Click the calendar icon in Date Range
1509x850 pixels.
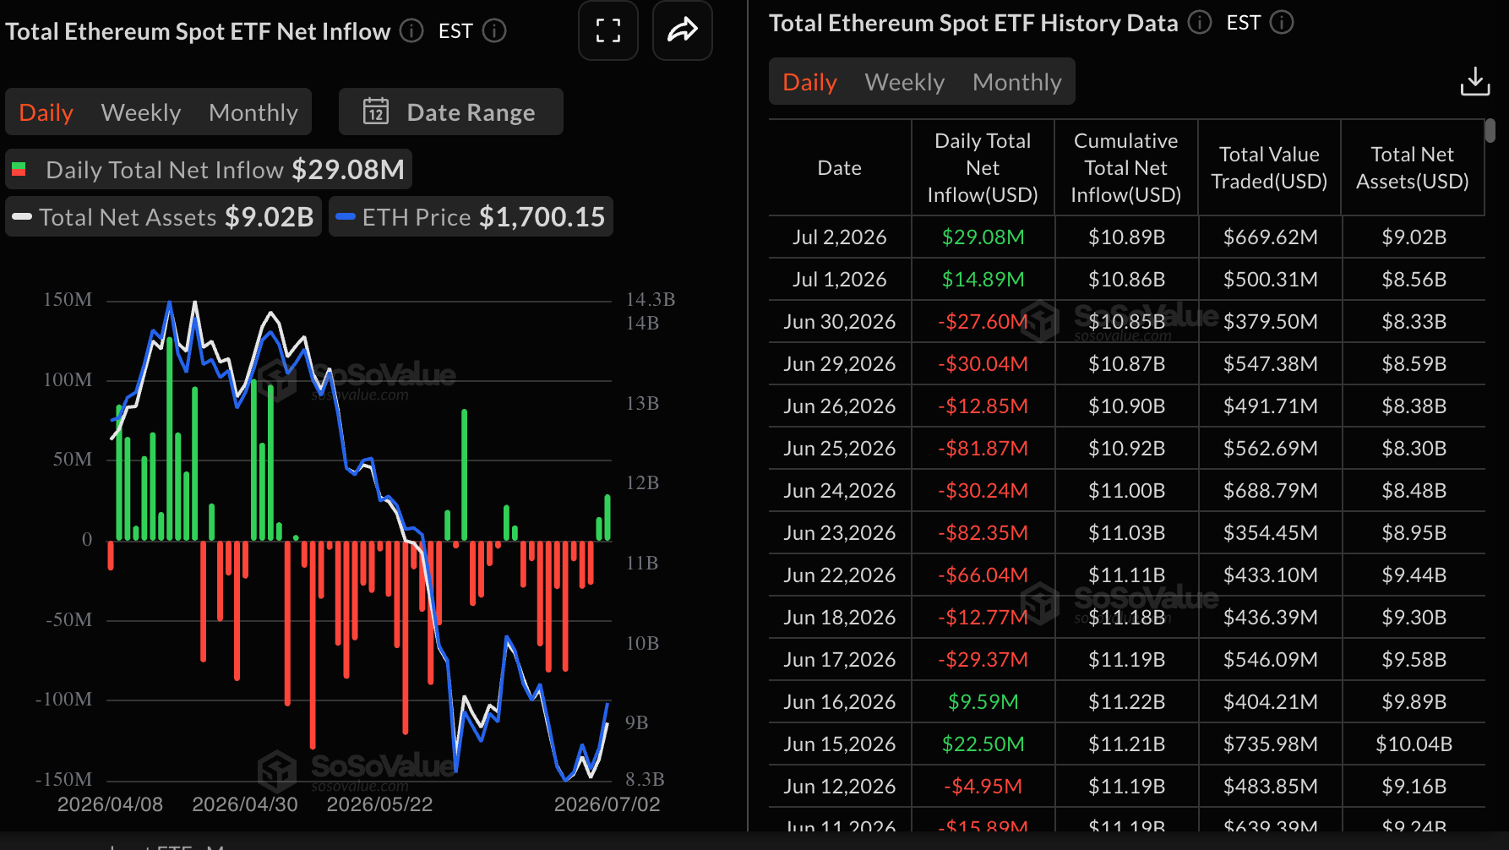coord(376,112)
